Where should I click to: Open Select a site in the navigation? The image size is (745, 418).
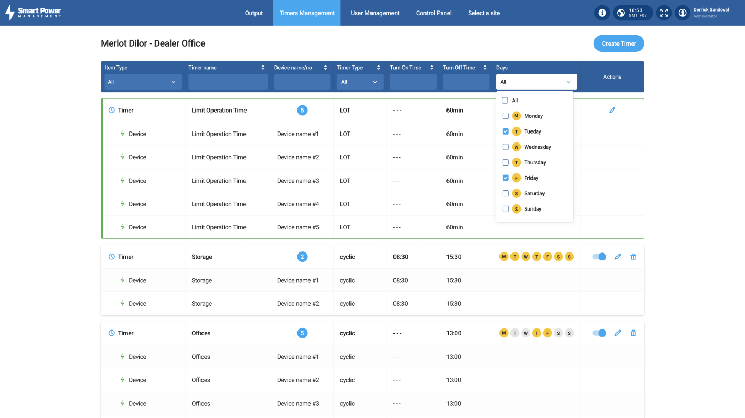(483, 13)
